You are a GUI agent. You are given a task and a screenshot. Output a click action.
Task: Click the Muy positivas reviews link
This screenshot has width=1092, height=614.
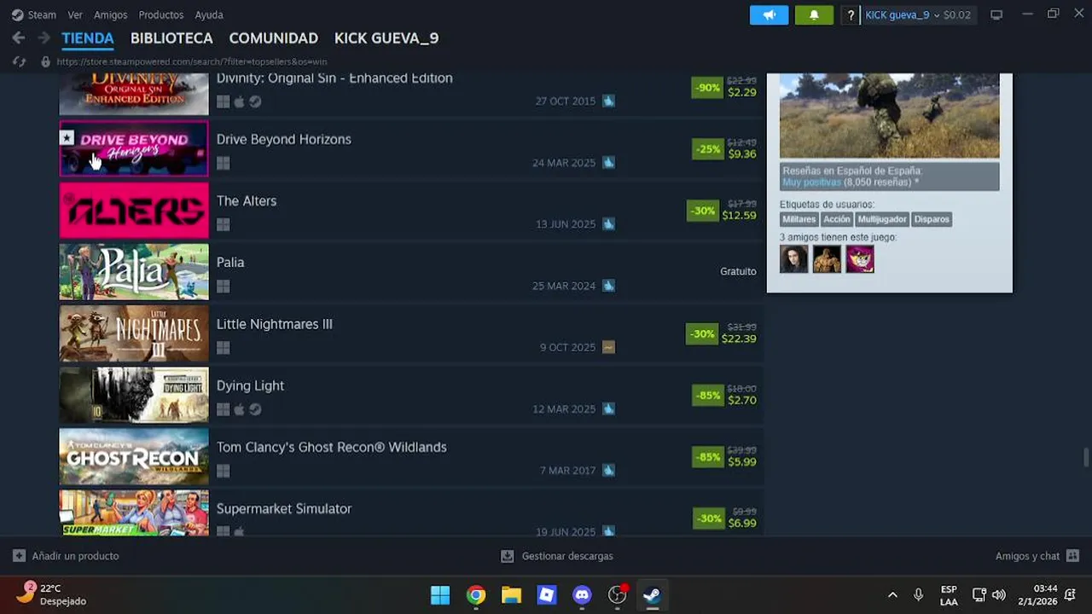[x=811, y=182]
